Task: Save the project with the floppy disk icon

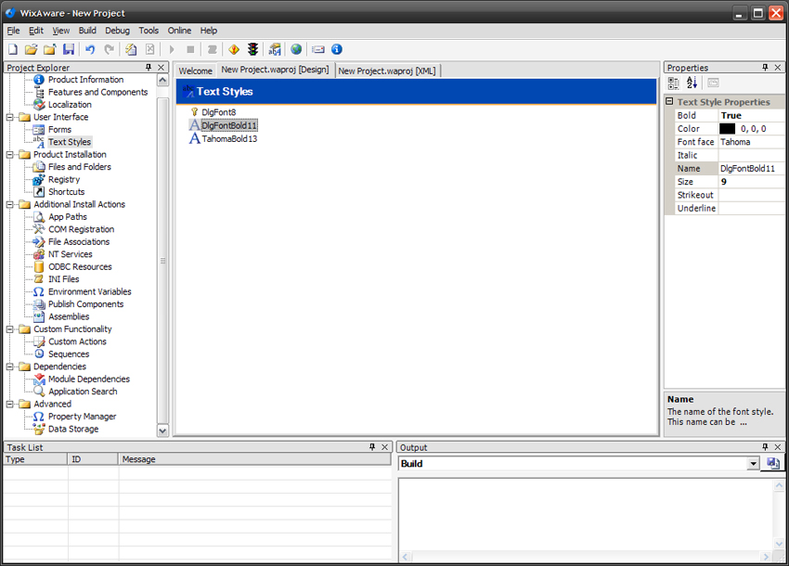Action: (69, 49)
